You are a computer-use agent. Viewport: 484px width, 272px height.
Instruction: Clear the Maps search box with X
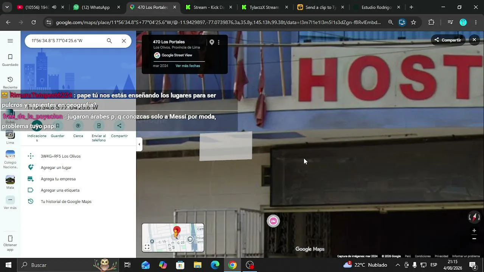click(124, 41)
